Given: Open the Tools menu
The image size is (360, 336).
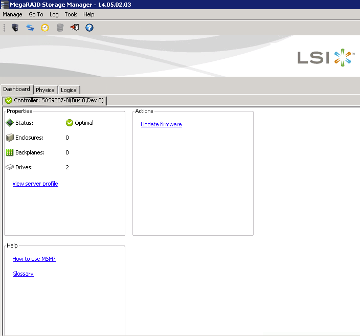Looking at the screenshot, I should pyautogui.click(x=71, y=15).
